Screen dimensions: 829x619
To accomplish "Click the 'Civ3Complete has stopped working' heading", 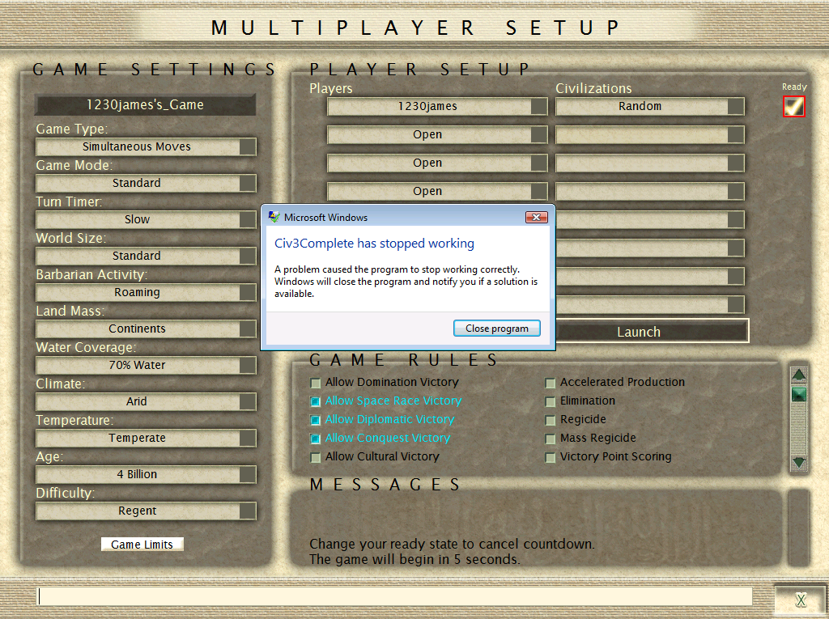I will pos(374,244).
